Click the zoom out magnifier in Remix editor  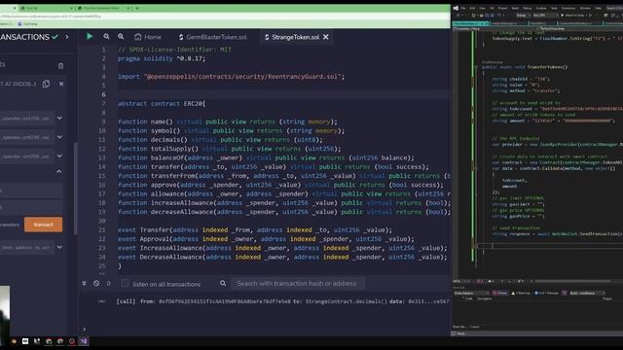click(x=106, y=37)
